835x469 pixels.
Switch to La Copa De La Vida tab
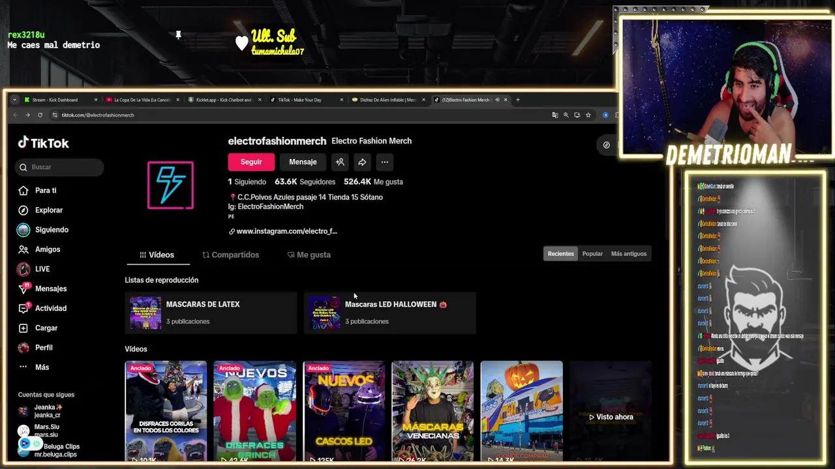coord(142,100)
